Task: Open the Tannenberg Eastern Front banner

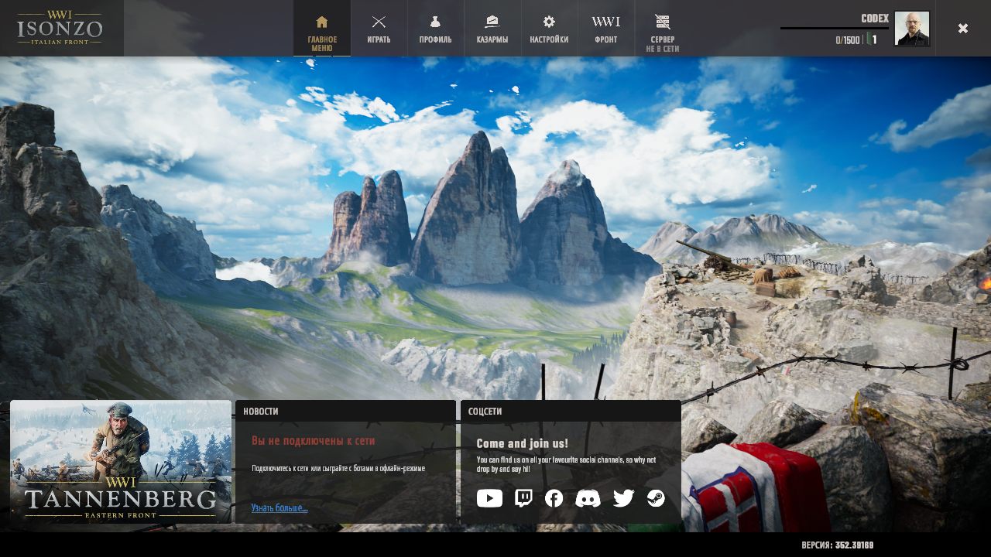Action: pos(121,462)
